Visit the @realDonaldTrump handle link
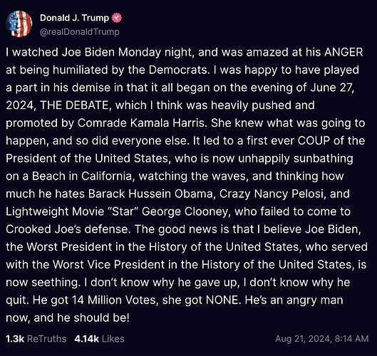This screenshot has width=377, height=356. pos(80,32)
